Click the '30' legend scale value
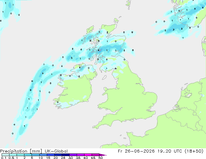The width and height of the screenshot is (206, 159). 71,158
